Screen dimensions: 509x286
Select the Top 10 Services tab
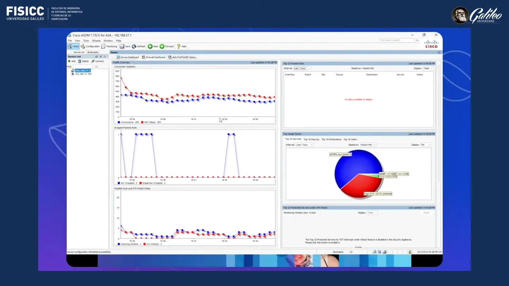click(x=293, y=139)
